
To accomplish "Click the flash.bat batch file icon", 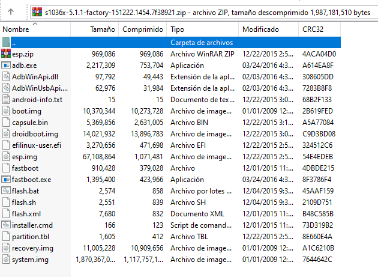I will click(x=6, y=191).
